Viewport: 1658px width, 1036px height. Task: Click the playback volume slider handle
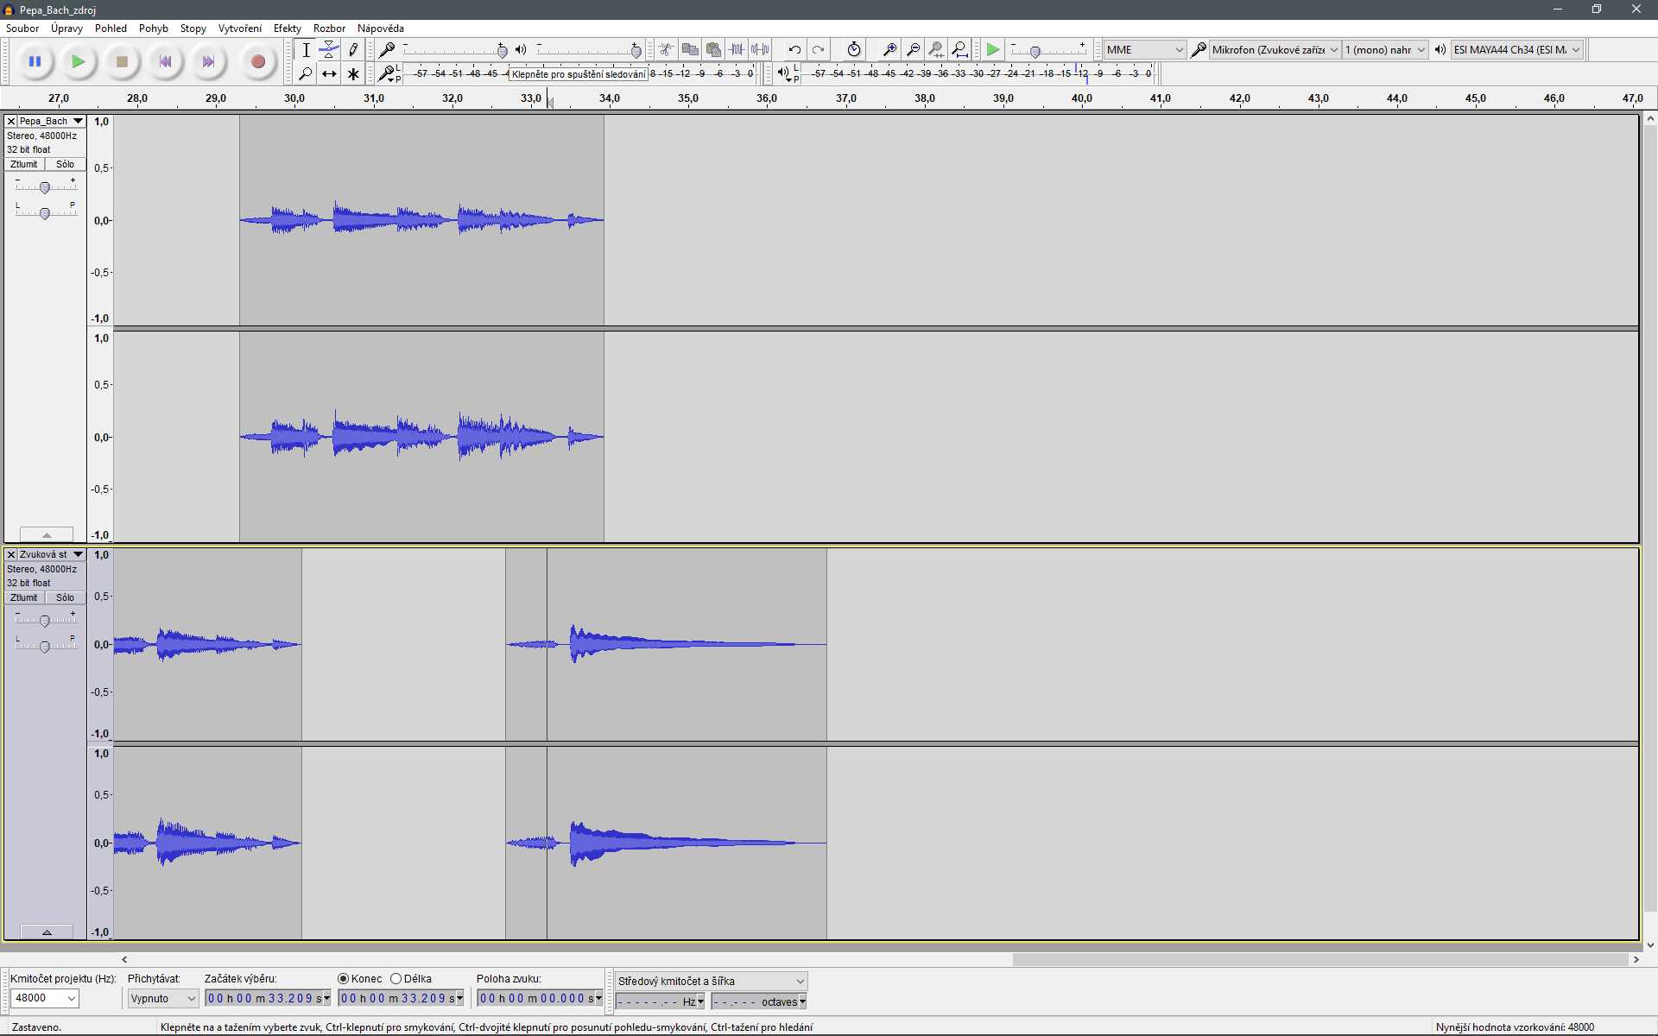[x=636, y=51]
